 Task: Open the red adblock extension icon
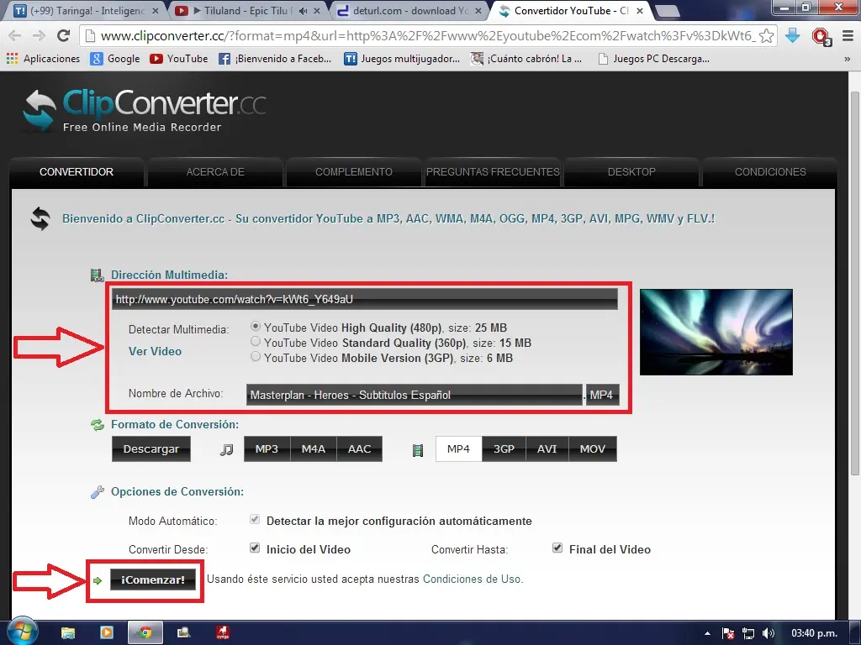(821, 37)
